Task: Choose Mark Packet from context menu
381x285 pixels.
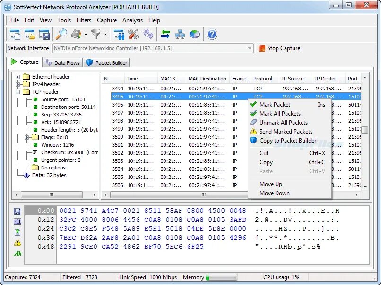Action: pos(290,105)
